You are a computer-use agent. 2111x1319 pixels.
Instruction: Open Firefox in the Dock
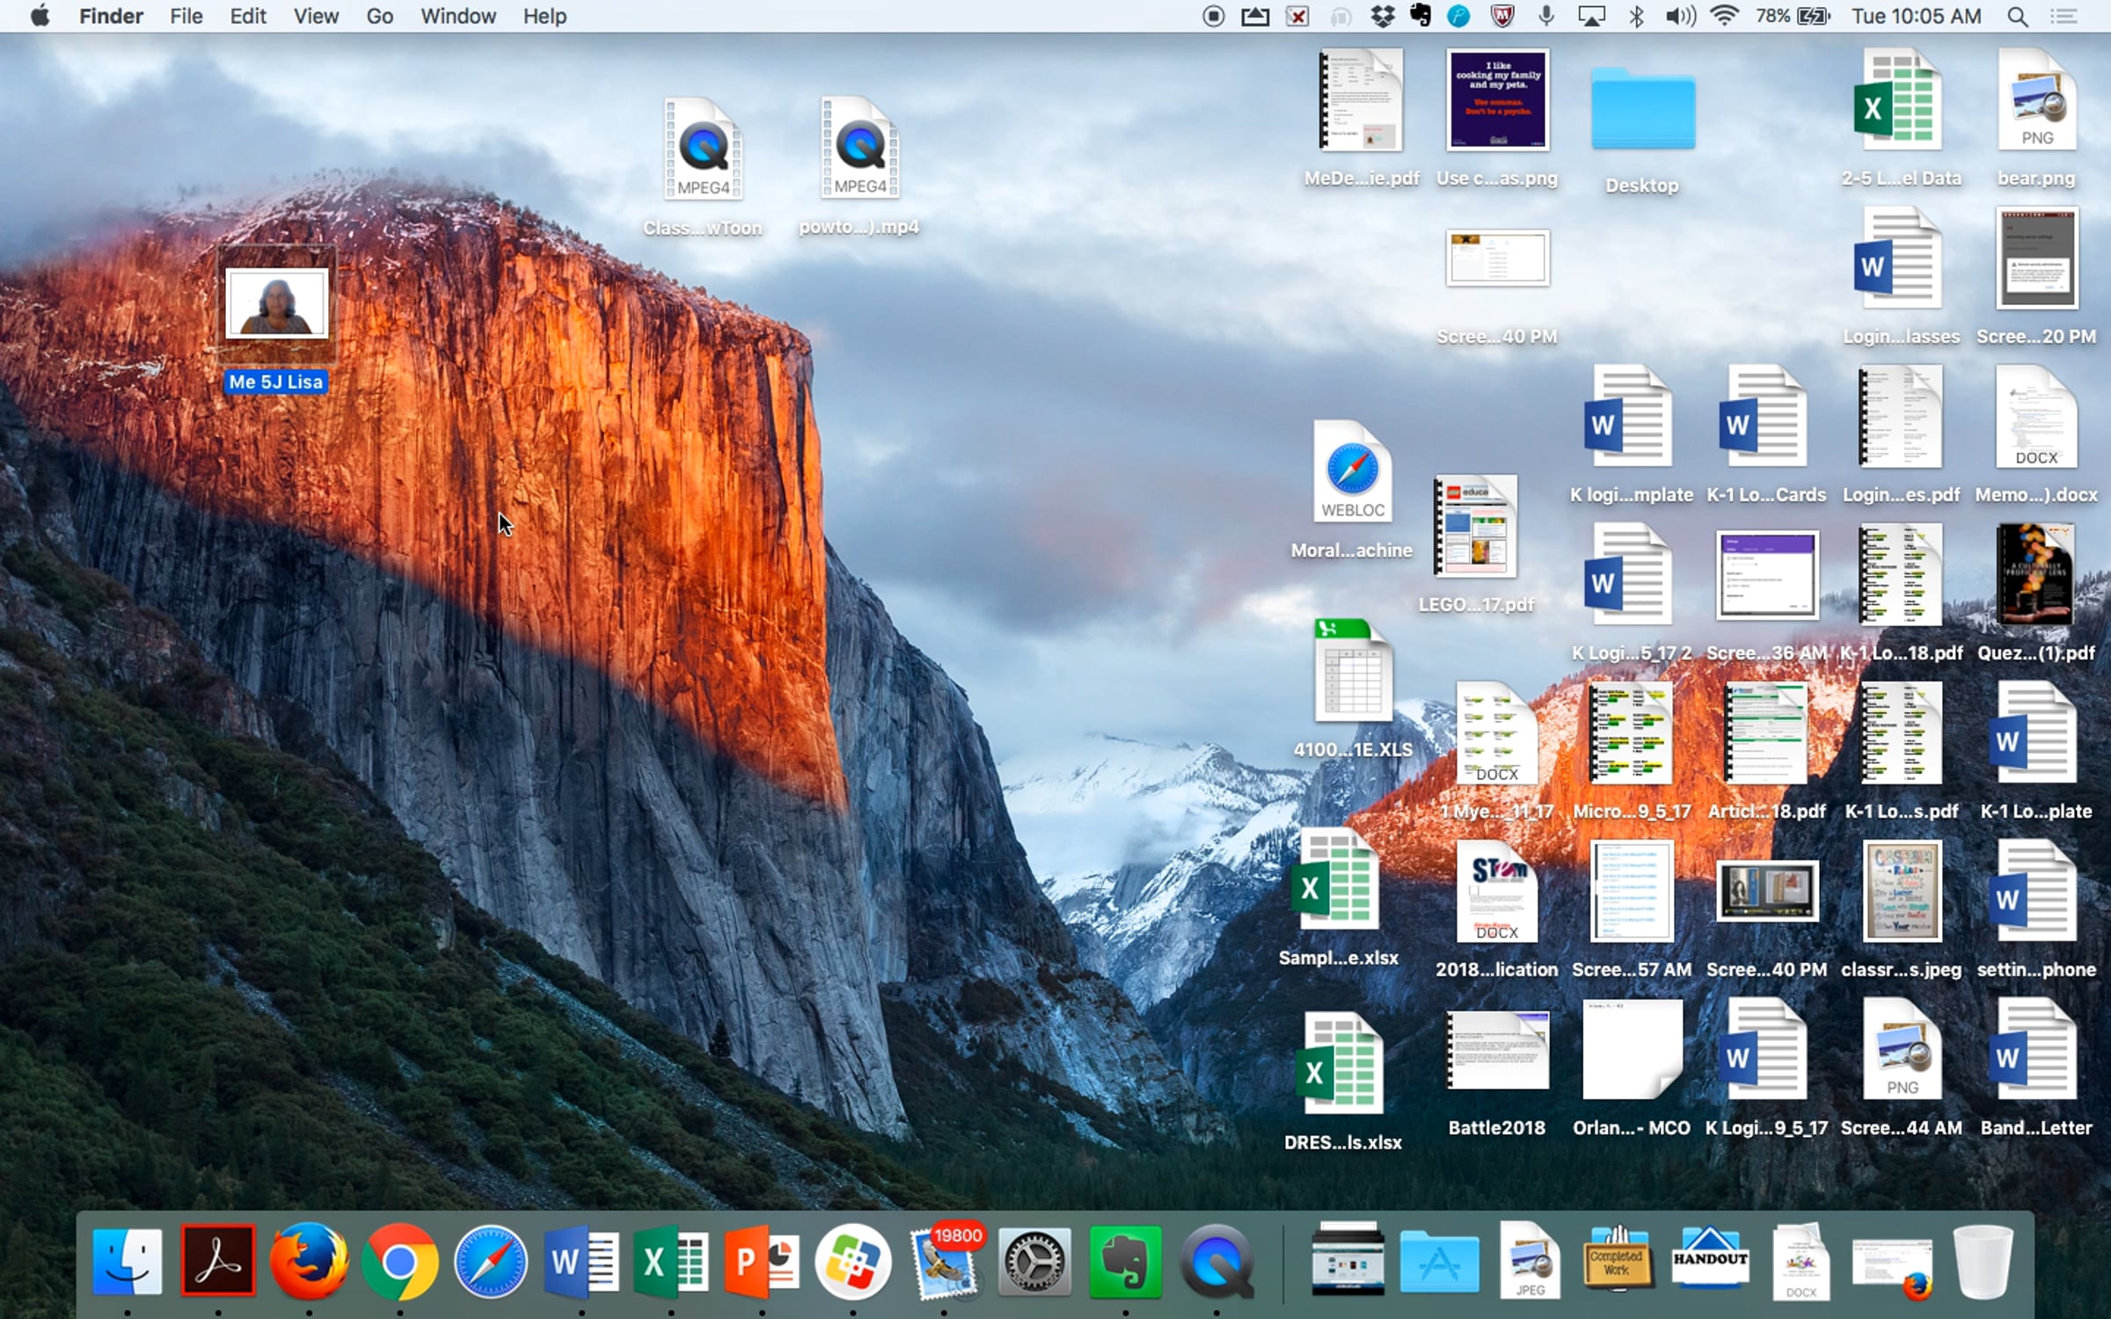(309, 1262)
